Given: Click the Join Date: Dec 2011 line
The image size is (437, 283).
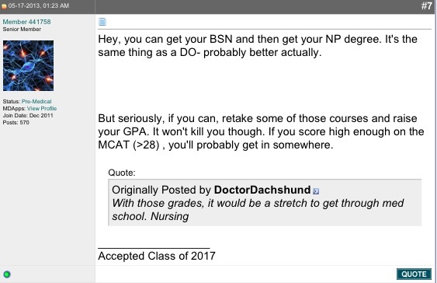Looking at the screenshot, I should pos(28,115).
